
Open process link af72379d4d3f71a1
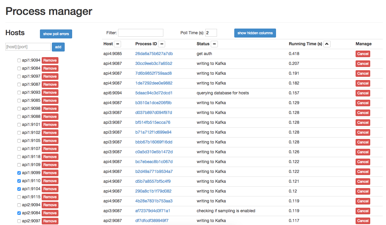click(x=153, y=211)
